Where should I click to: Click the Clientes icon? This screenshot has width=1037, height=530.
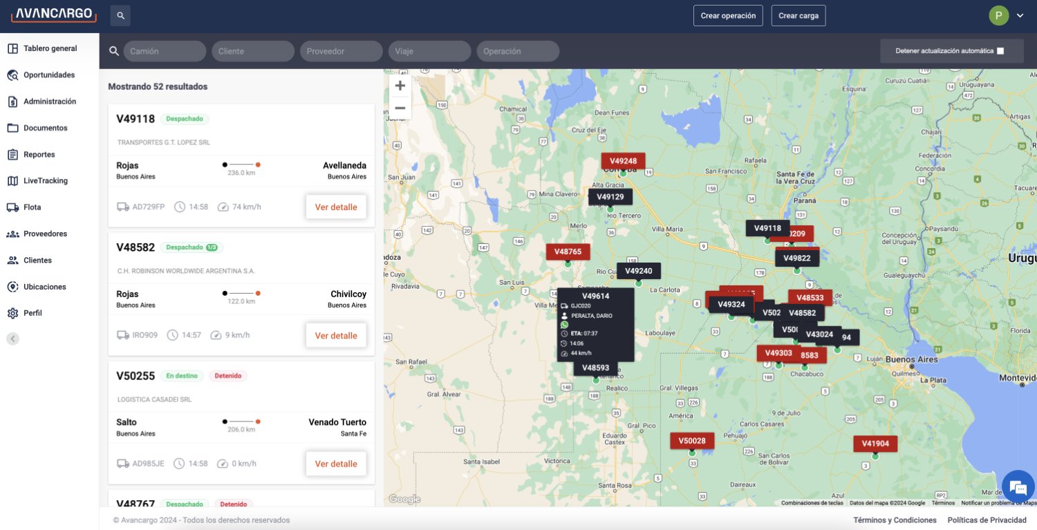click(x=12, y=261)
